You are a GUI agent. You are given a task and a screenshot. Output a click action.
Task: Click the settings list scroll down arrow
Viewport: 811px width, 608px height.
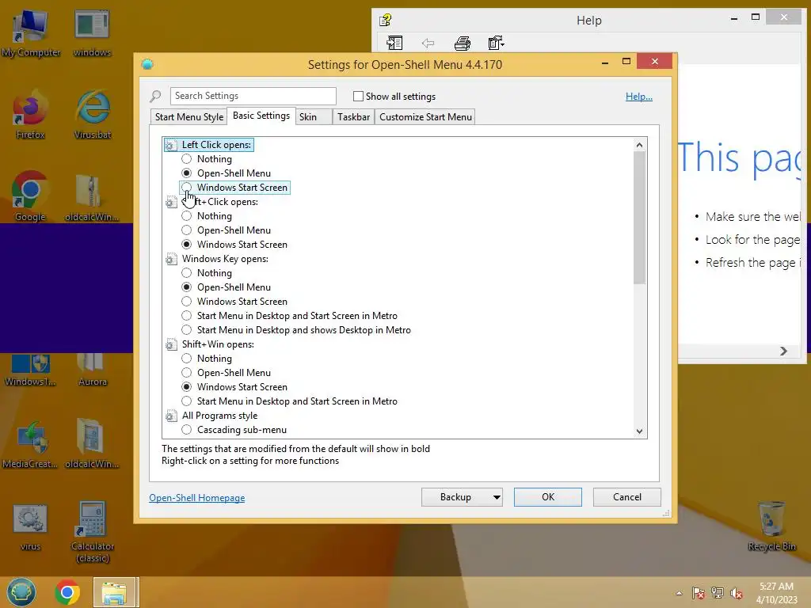pyautogui.click(x=640, y=431)
